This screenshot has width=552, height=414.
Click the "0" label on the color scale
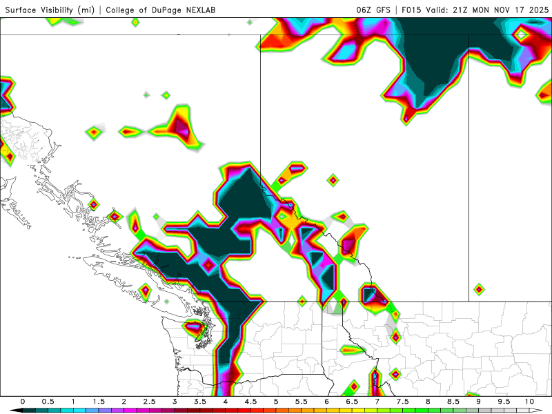pyautogui.click(x=23, y=402)
